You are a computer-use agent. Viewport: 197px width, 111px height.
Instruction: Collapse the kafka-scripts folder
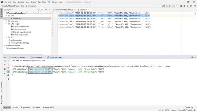click(7, 24)
